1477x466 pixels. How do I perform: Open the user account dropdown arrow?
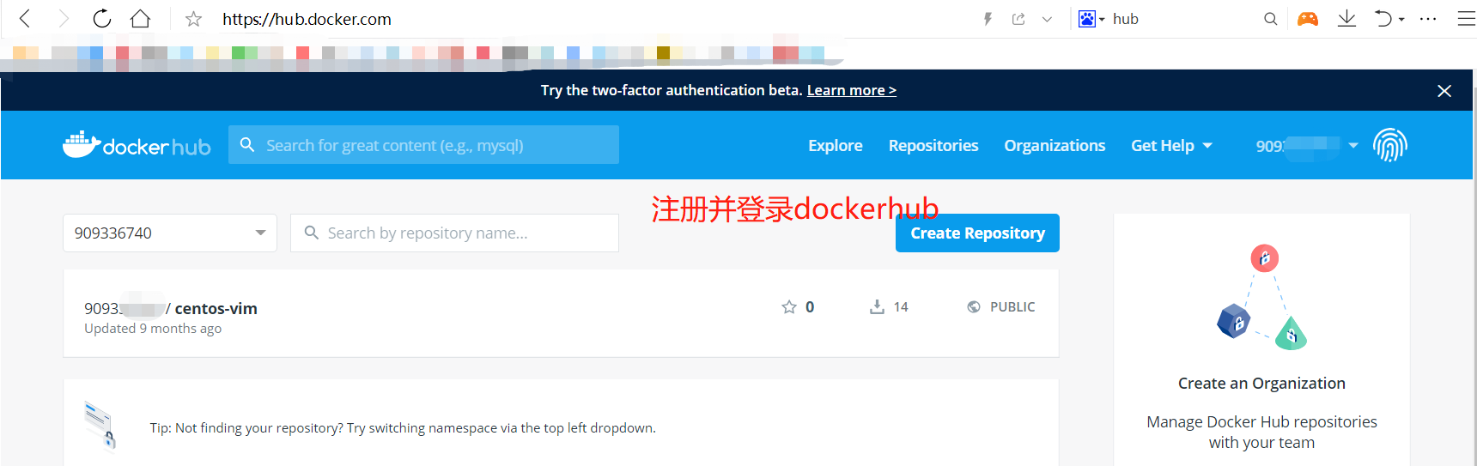[1353, 146]
